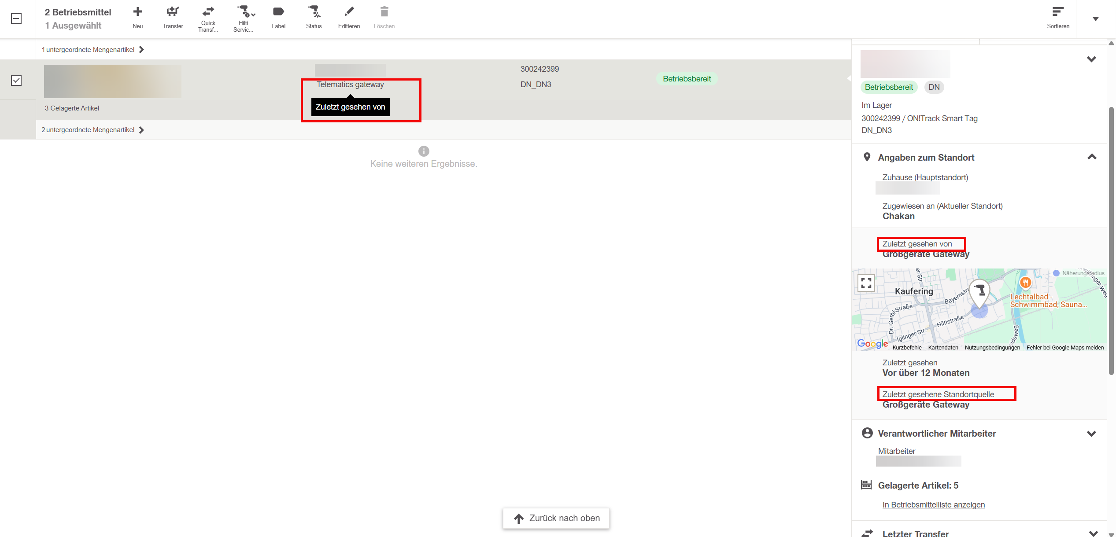The image size is (1116, 537).
Task: Click the Zurück nach oben button
Action: pos(556,518)
